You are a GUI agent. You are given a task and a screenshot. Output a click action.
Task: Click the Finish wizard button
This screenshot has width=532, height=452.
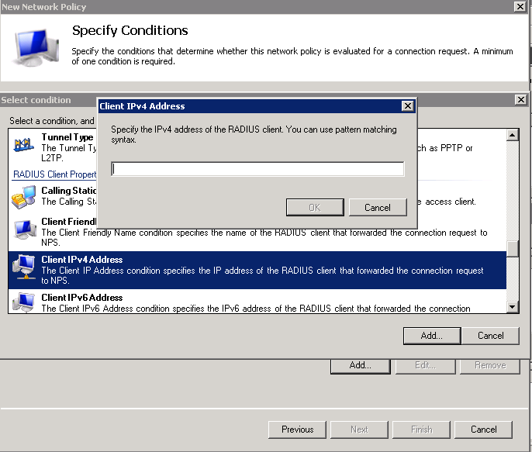tap(421, 430)
